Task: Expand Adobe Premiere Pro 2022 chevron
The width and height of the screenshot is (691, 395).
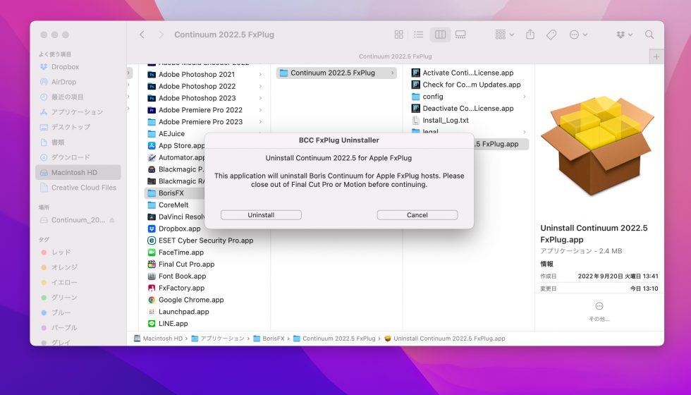Action: coord(260,110)
